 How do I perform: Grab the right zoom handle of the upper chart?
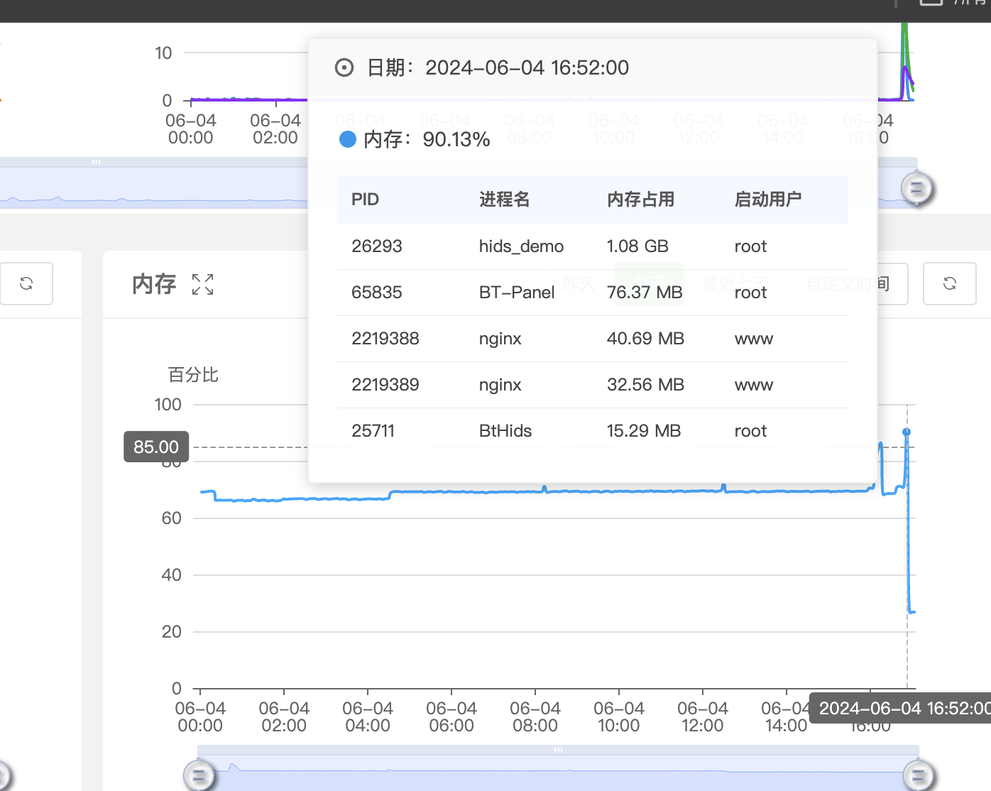pos(916,188)
